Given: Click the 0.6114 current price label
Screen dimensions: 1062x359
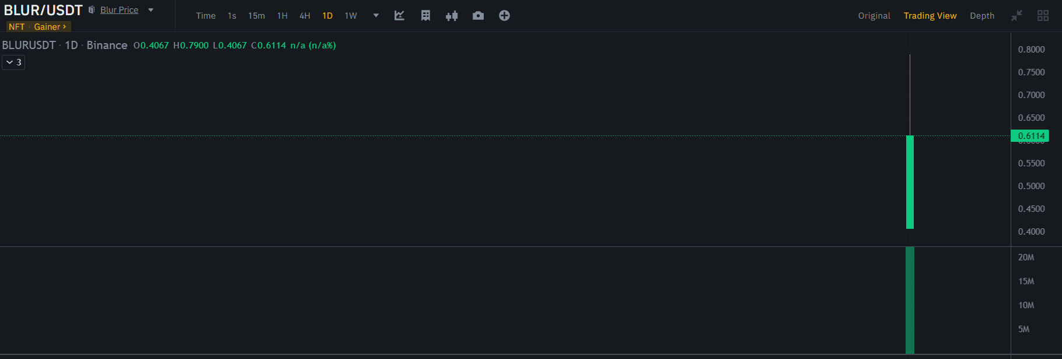Looking at the screenshot, I should coord(1030,136).
